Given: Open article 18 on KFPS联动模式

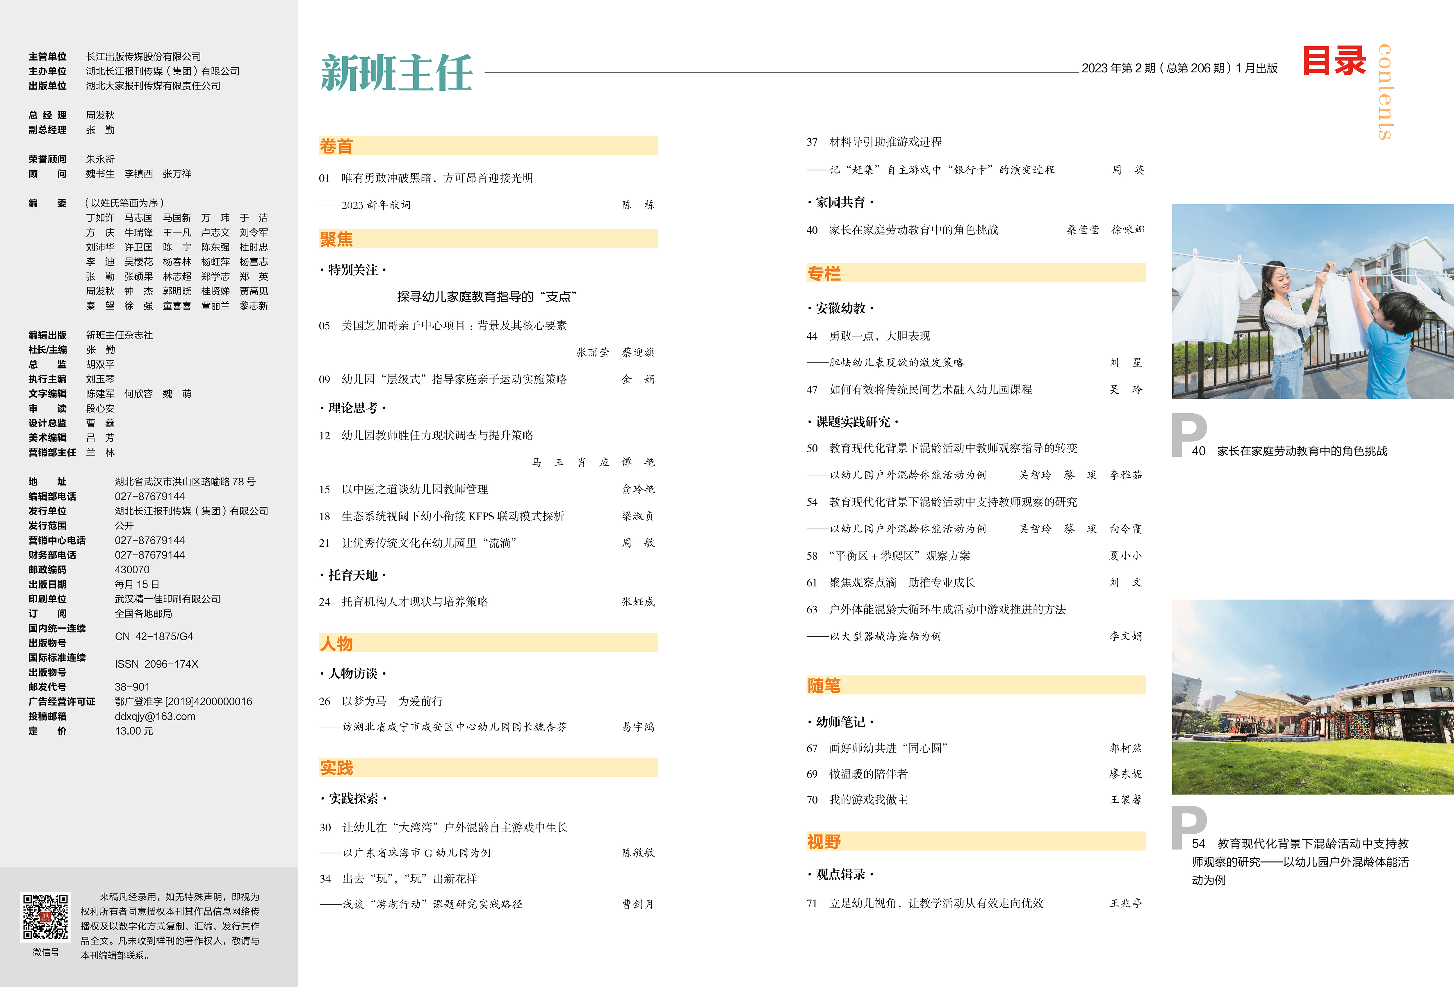Looking at the screenshot, I should pyautogui.click(x=452, y=516).
